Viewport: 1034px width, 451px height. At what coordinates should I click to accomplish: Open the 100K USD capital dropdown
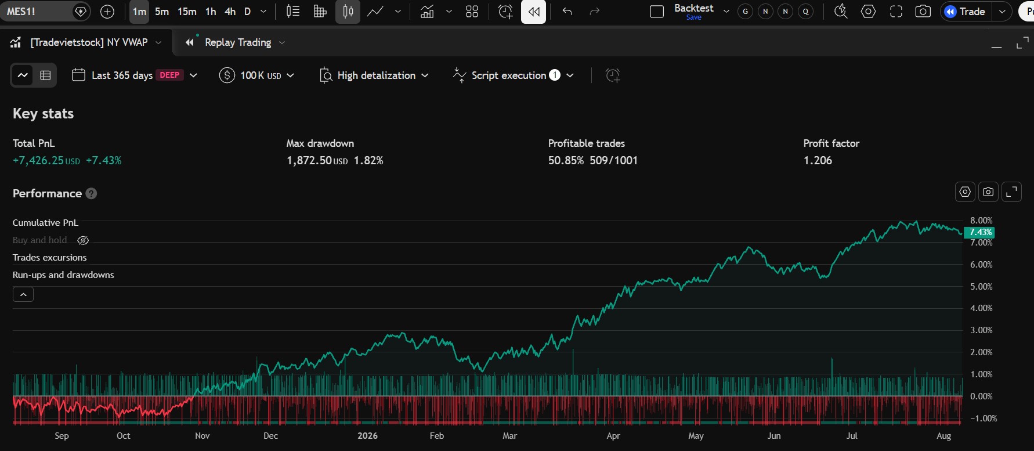(x=256, y=75)
